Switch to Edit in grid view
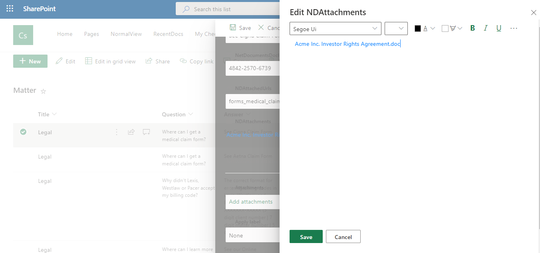 point(110,61)
